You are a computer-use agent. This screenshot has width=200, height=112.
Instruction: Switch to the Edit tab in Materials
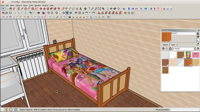173,45
